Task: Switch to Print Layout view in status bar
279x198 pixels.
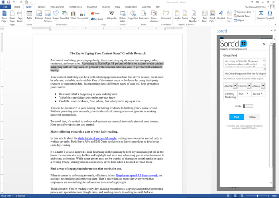Action: pos(235,196)
